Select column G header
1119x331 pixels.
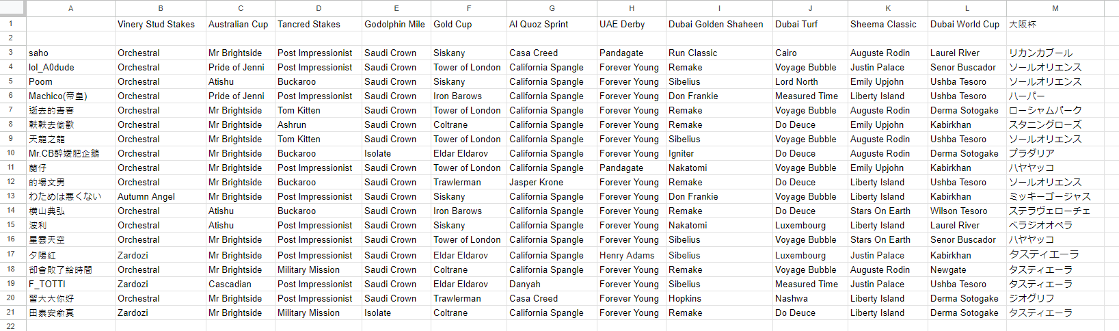(552, 8)
